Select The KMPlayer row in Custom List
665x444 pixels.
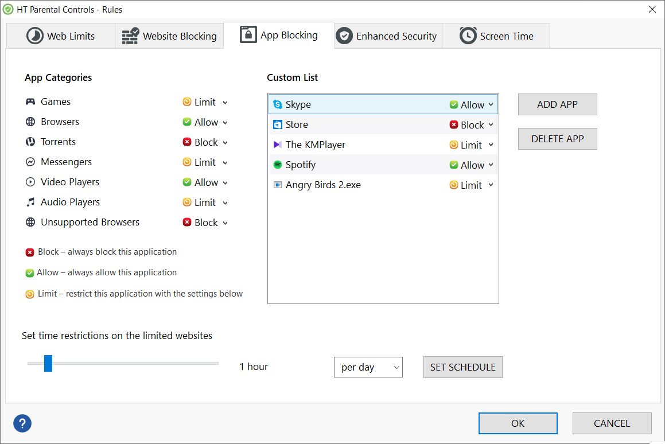[x=383, y=145]
